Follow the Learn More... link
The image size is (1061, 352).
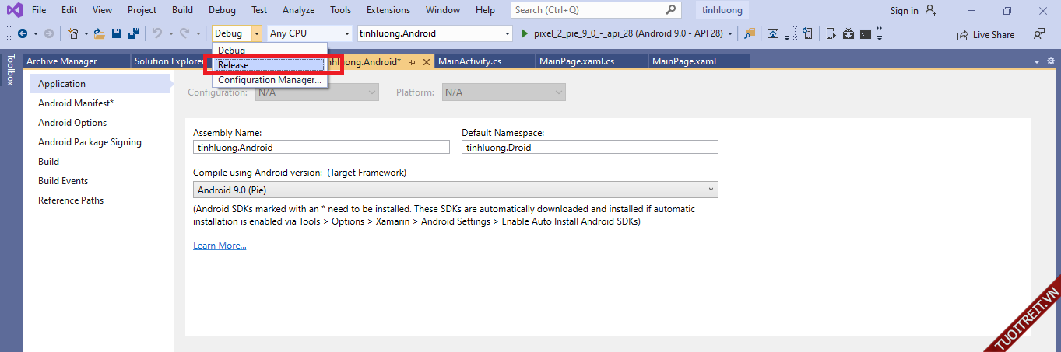pos(220,246)
